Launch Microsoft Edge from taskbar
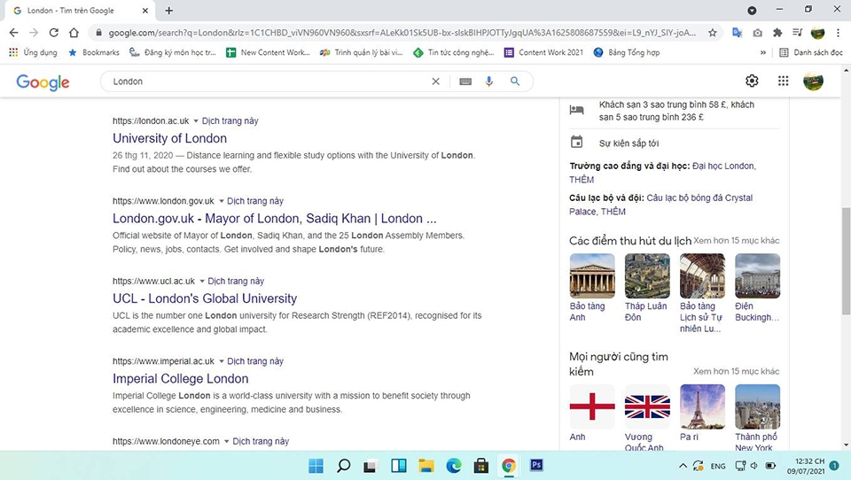Viewport: 851px width, 480px height. [454, 465]
